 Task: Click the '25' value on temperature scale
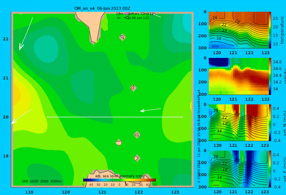click(x=275, y=18)
